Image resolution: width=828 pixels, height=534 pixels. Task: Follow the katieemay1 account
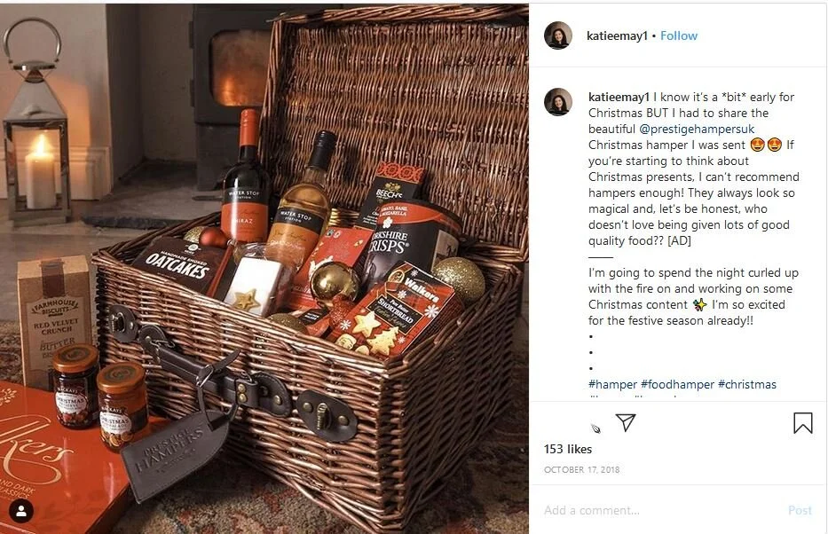point(679,35)
